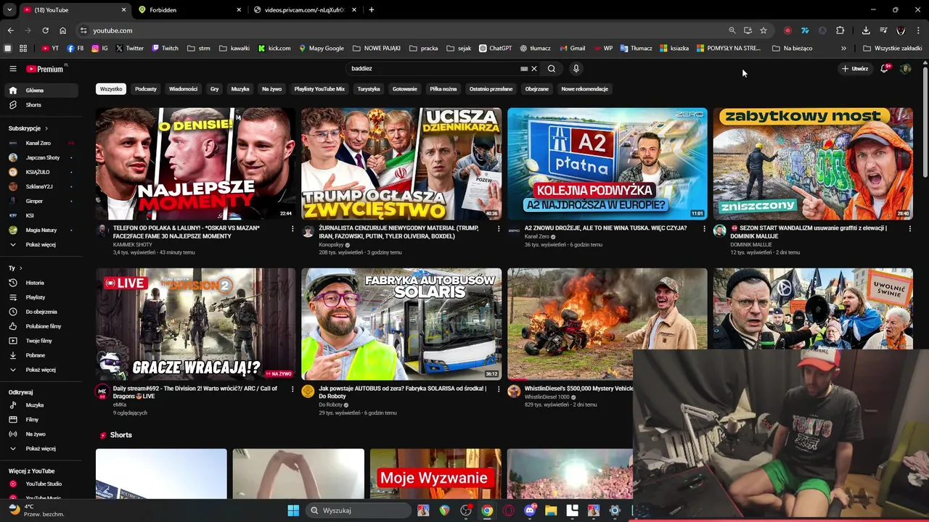This screenshot has width=929, height=522.
Task: Select the Podcasty filter chip
Action: pos(145,88)
